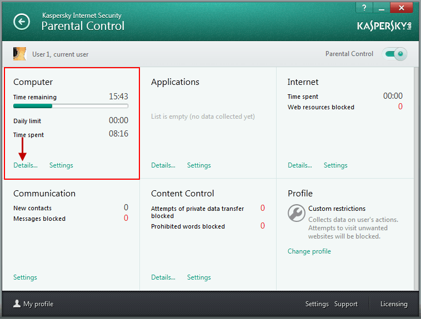Select the Computer section heading
The height and width of the screenshot is (319, 421).
33,82
